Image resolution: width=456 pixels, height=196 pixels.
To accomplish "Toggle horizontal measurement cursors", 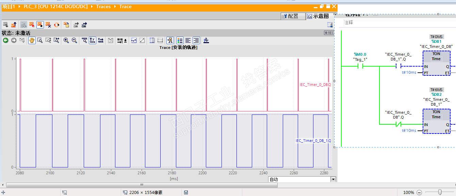I will tap(160, 40).
